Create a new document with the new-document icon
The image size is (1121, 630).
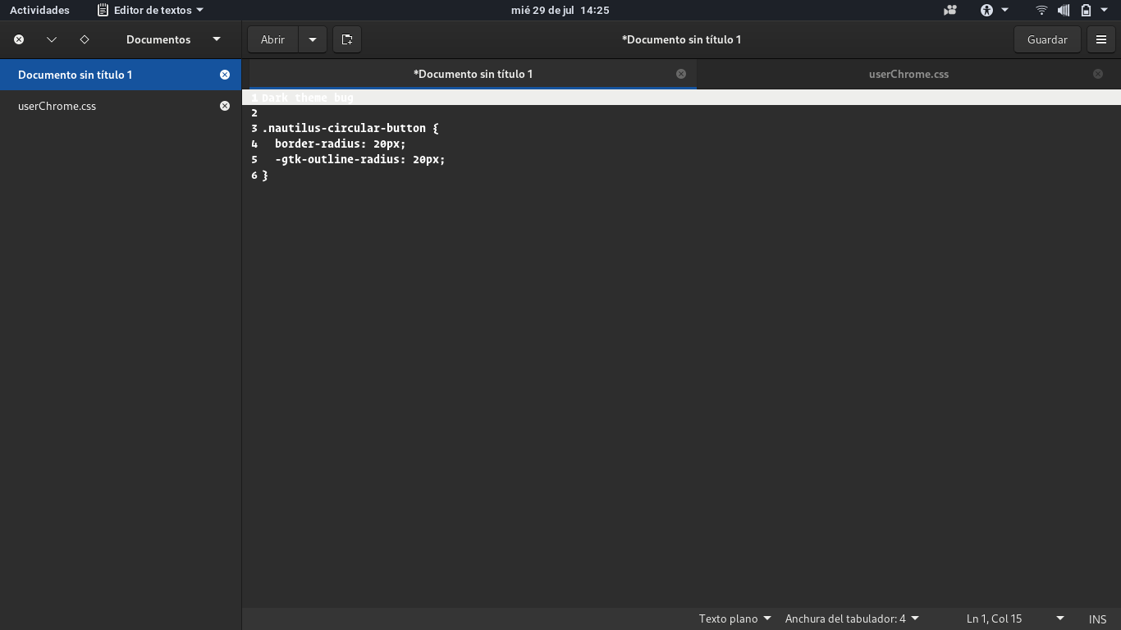346,39
